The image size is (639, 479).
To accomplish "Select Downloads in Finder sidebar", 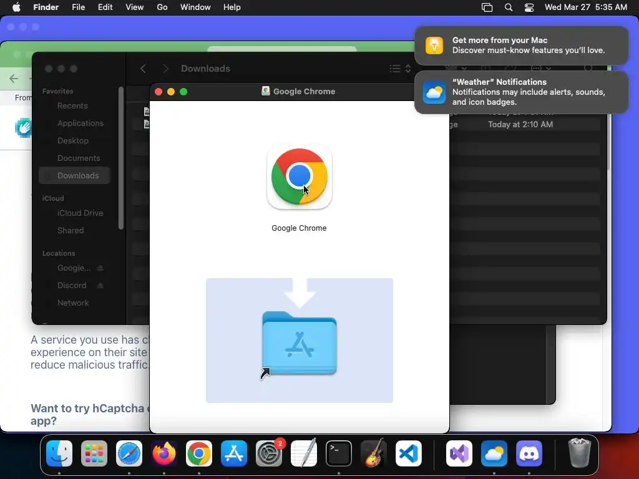I will tap(75, 175).
